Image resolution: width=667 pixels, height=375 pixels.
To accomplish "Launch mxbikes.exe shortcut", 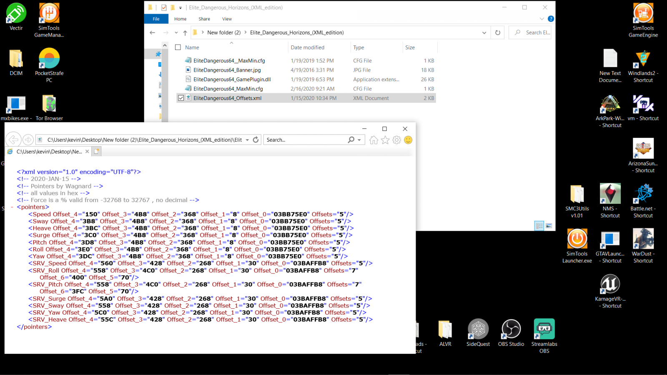I will [16, 107].
